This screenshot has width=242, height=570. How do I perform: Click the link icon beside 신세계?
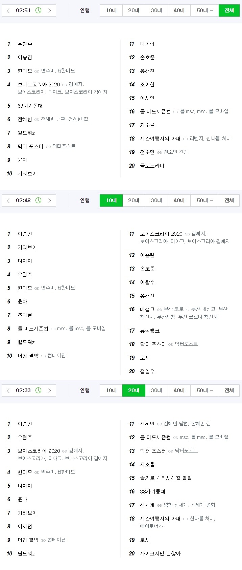click(x=160, y=505)
